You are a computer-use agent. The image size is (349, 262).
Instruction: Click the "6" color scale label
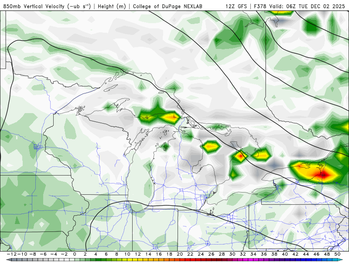(x=106, y=254)
